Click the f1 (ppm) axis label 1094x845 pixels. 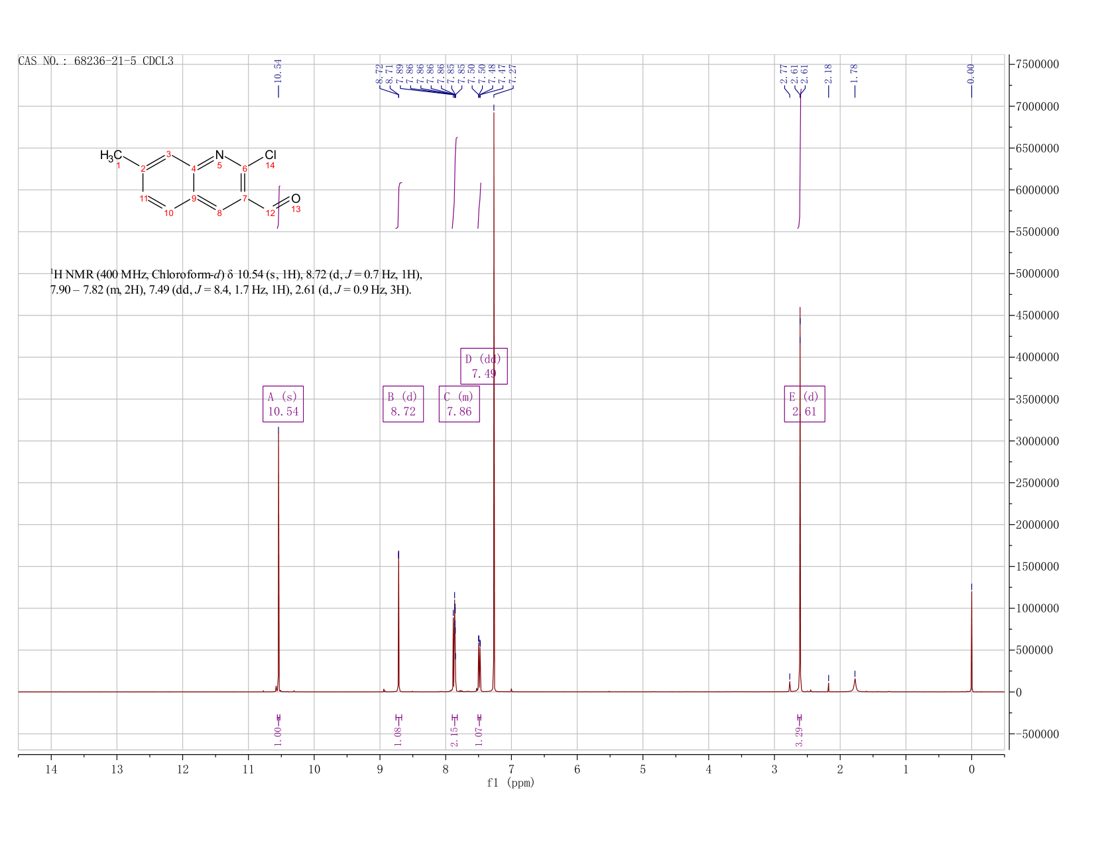[511, 783]
